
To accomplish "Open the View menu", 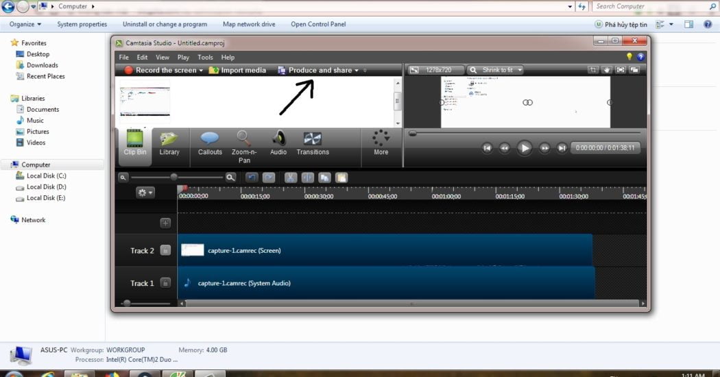I will click(163, 58).
